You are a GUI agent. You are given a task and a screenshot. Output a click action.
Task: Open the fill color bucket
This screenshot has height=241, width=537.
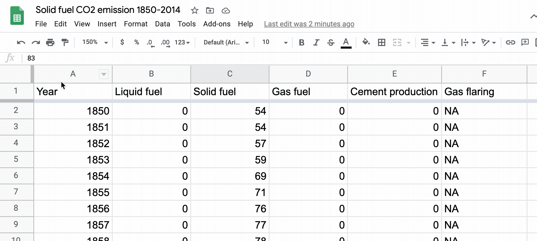tap(366, 42)
